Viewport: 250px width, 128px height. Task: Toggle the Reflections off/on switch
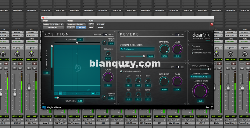pyautogui.click(x=177, y=67)
